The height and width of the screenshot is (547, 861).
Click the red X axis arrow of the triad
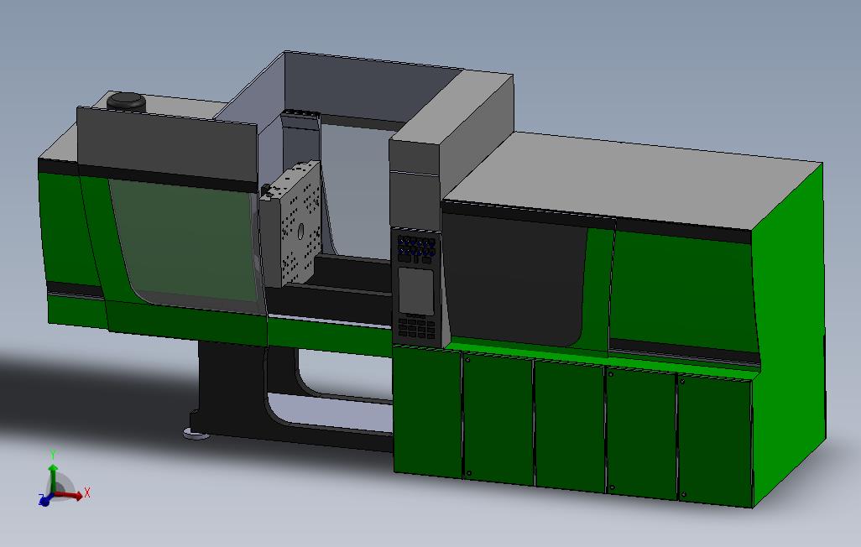pos(69,494)
